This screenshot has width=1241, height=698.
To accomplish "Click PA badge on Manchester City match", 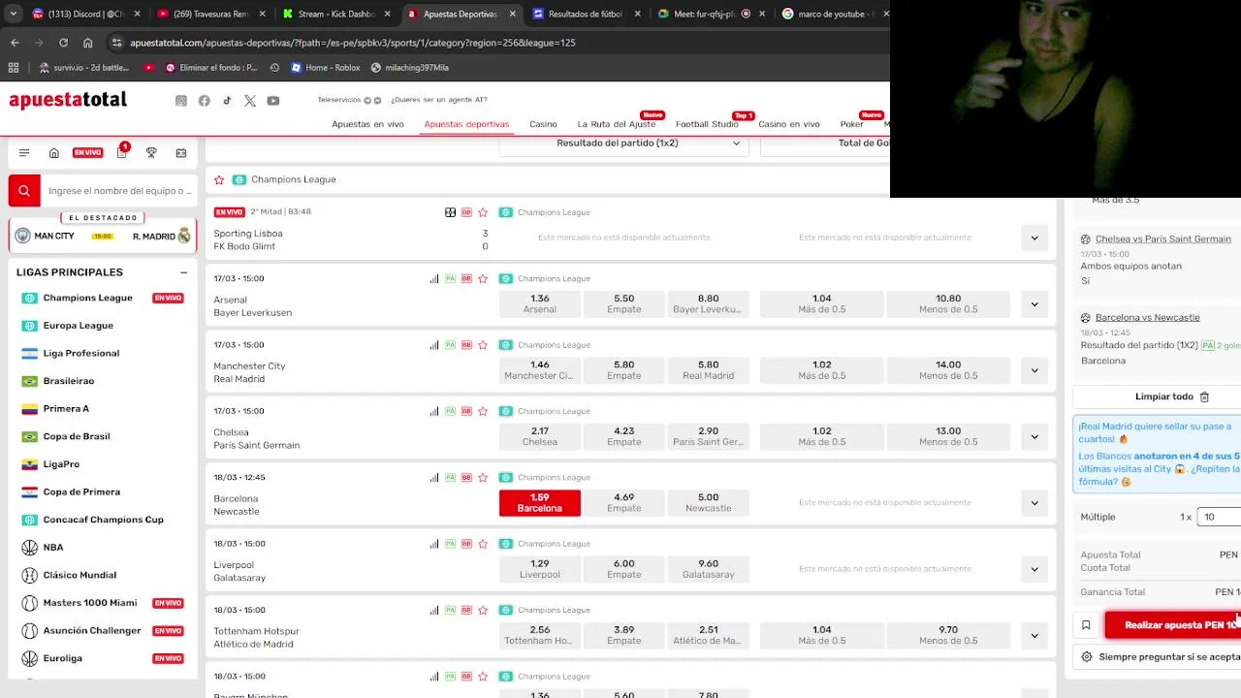I will coord(451,345).
